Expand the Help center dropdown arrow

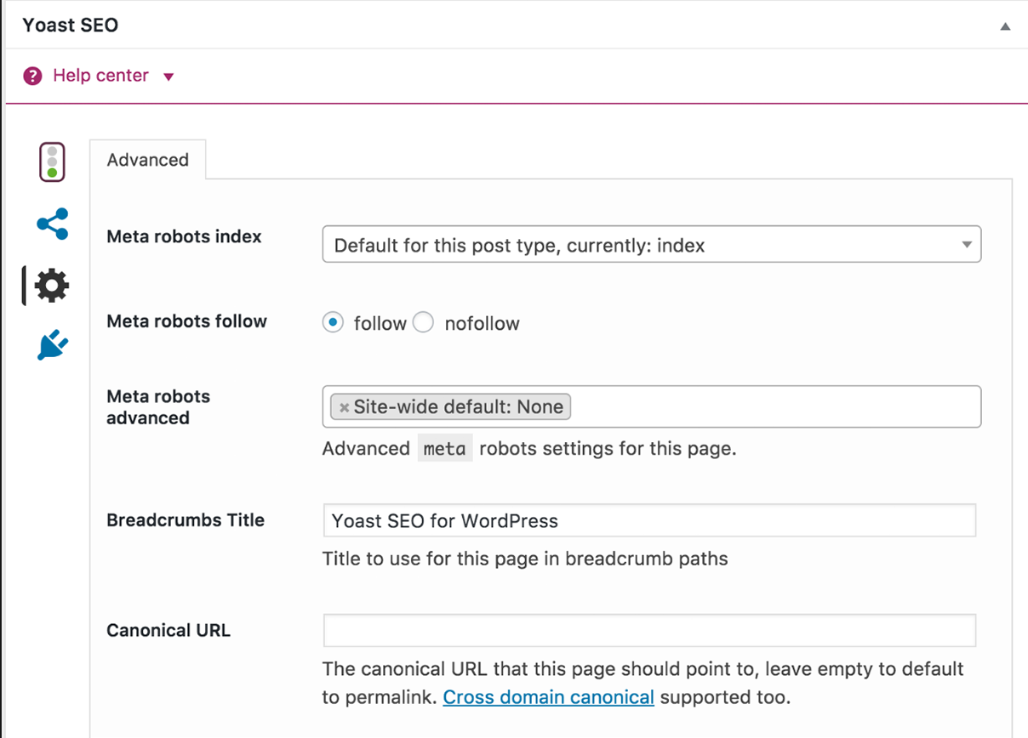pos(168,77)
